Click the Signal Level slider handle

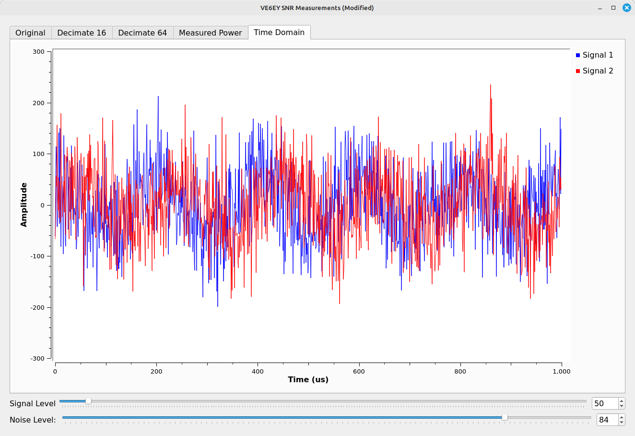[x=88, y=401]
